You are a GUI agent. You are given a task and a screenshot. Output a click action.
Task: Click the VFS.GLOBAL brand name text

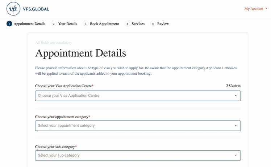(36, 9)
